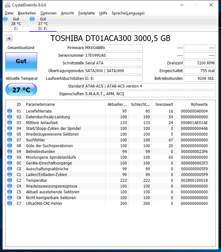Click the status orb for Nicht korrigierbare Sektoren
The image size is (221, 252).
coord(10,198)
